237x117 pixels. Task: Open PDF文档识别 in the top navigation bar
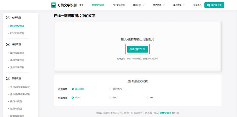(x=118, y=5)
